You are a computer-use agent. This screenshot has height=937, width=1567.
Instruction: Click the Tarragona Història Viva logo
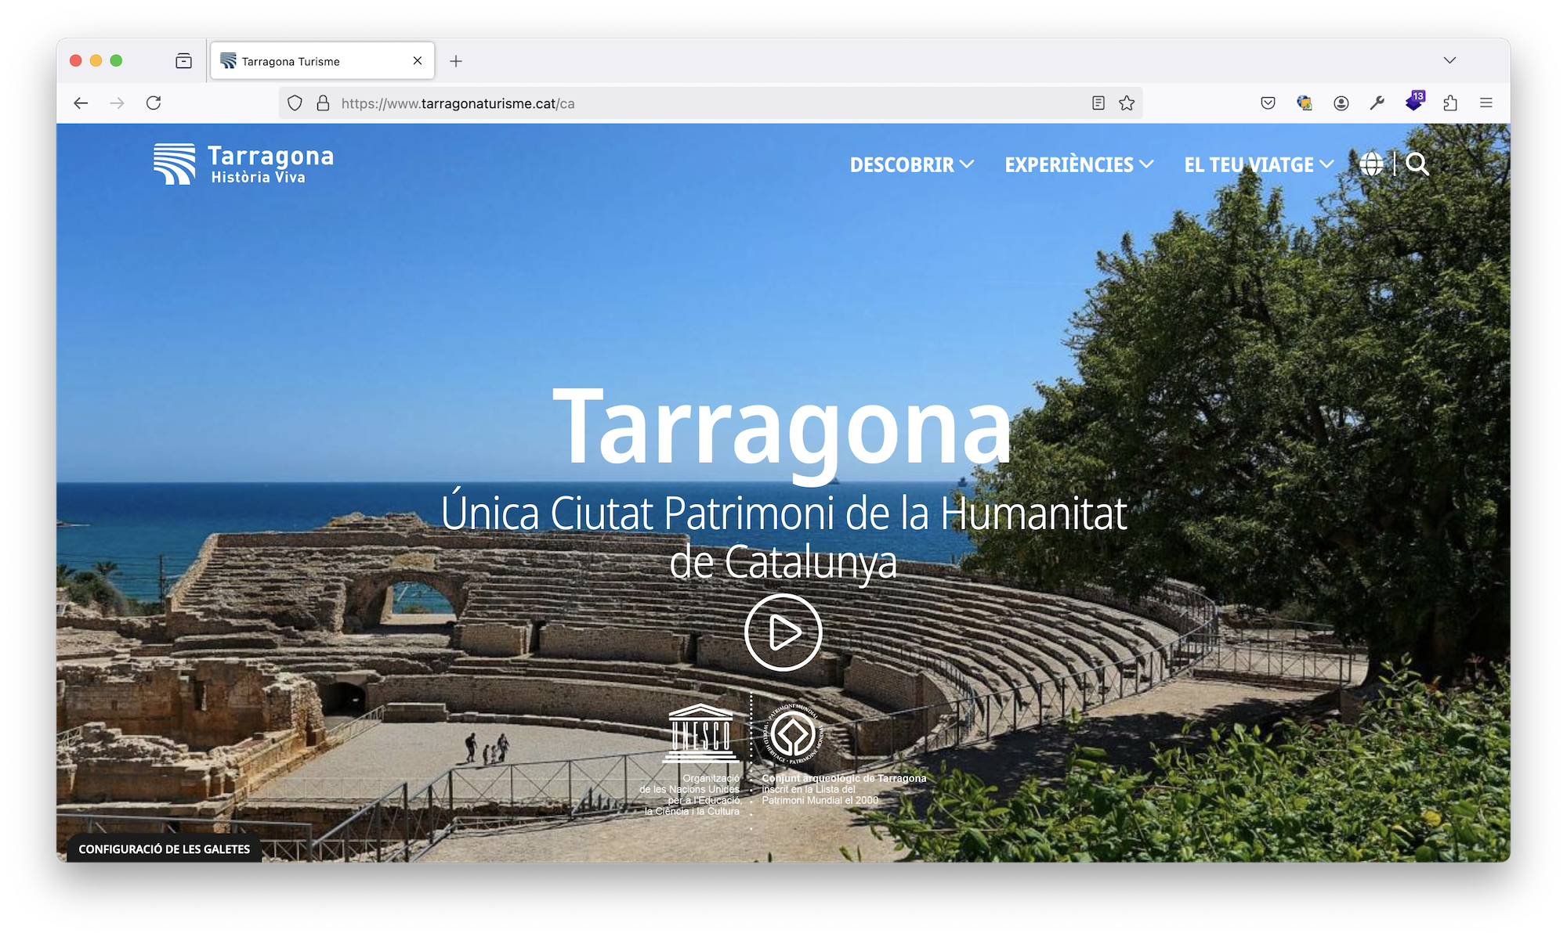(244, 164)
